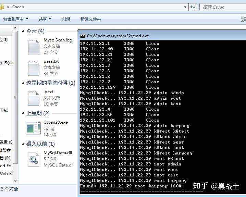Click the 今天 (4) group header text
246x197 pixels.
coord(35,31)
